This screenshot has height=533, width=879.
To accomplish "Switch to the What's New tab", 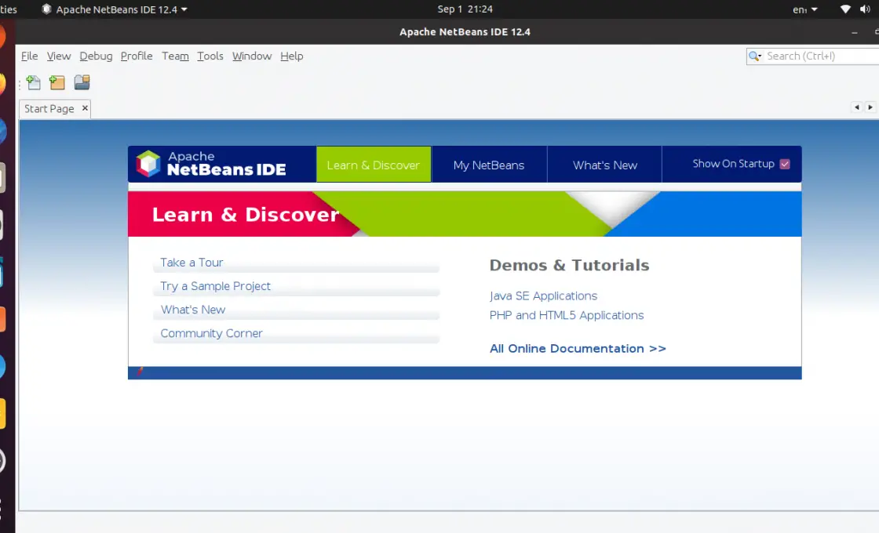I will point(605,165).
